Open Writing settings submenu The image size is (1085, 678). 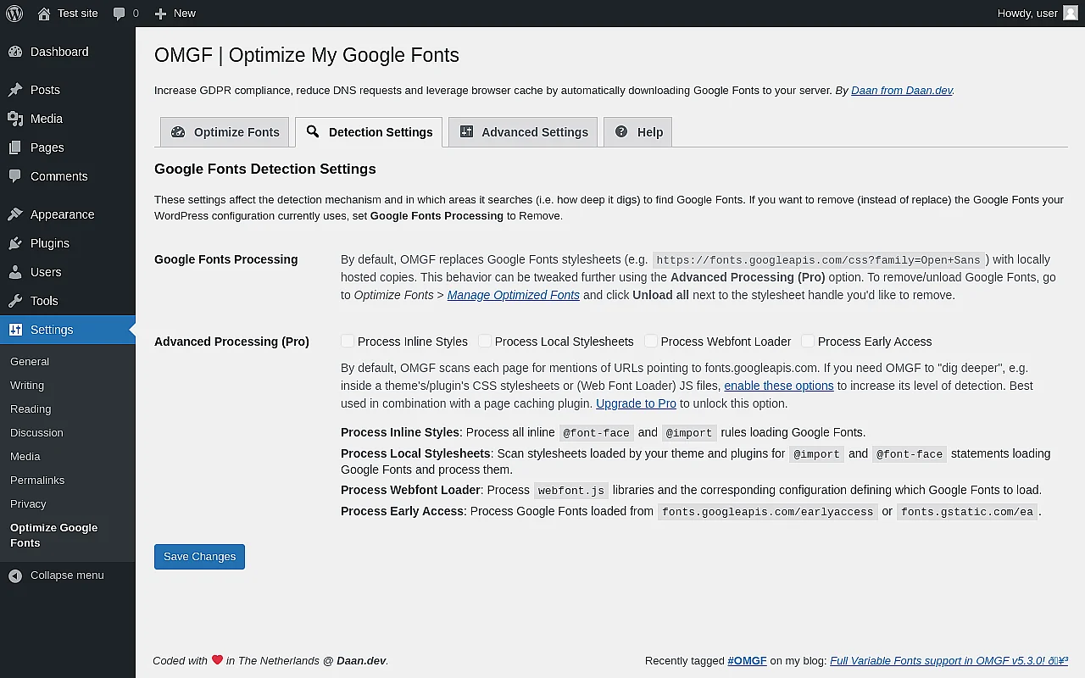[27, 385]
